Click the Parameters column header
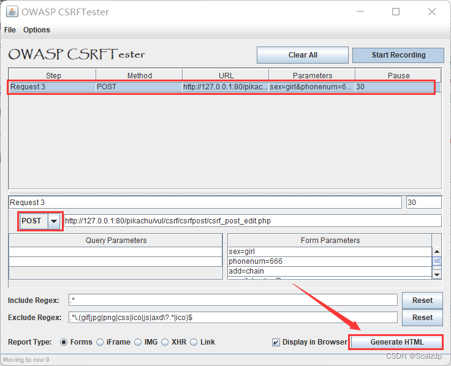This screenshot has height=366, width=451. click(x=312, y=75)
